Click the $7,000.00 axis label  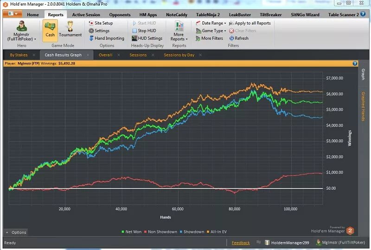(334, 78)
